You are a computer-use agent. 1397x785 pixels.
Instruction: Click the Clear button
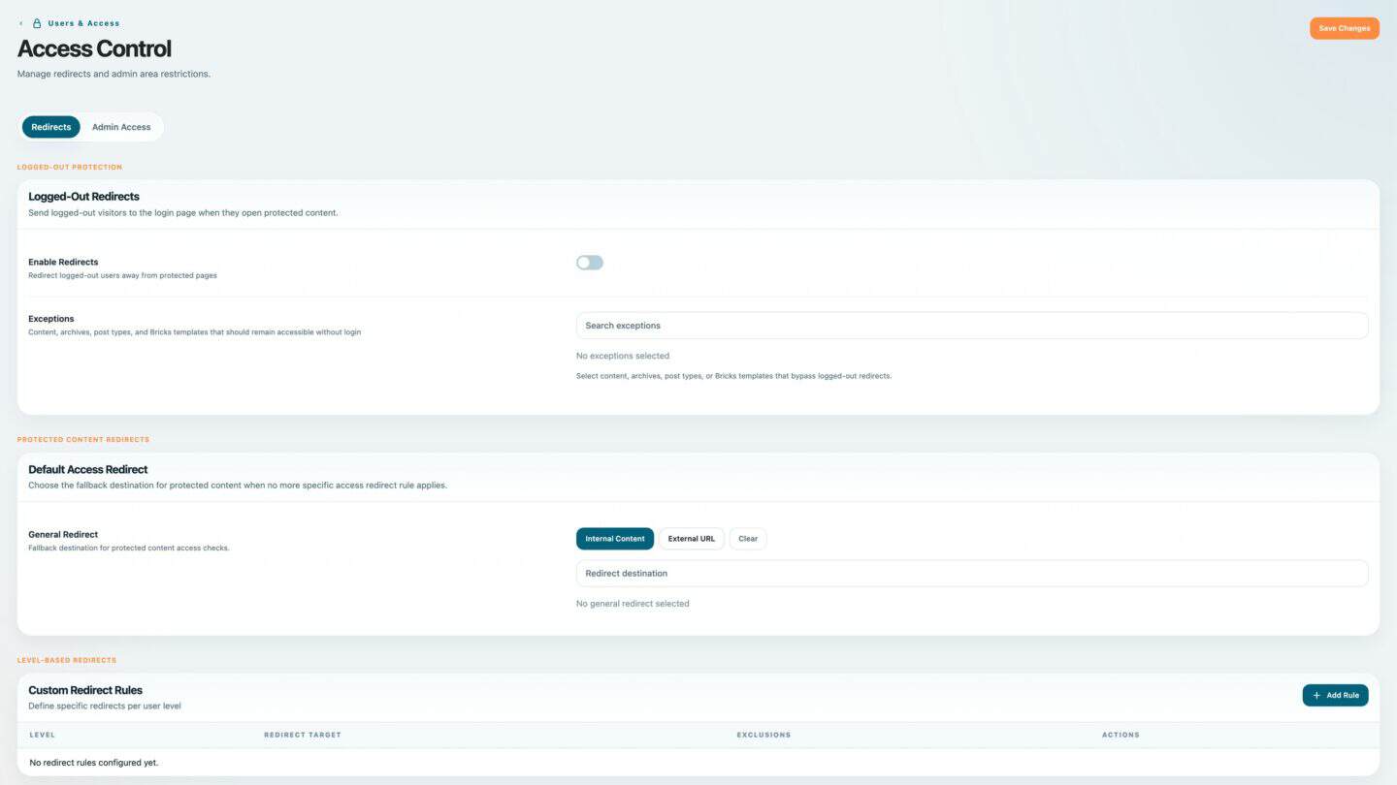point(748,539)
